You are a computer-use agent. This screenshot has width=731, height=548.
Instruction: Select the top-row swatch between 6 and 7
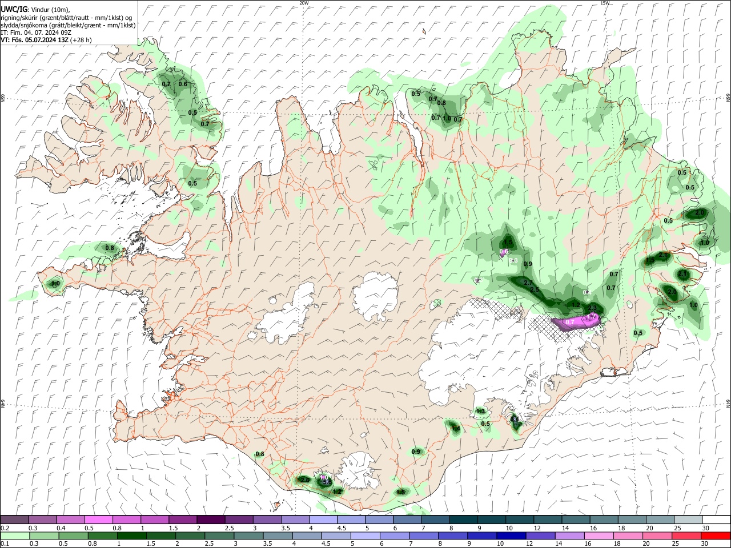pyautogui.click(x=407, y=519)
